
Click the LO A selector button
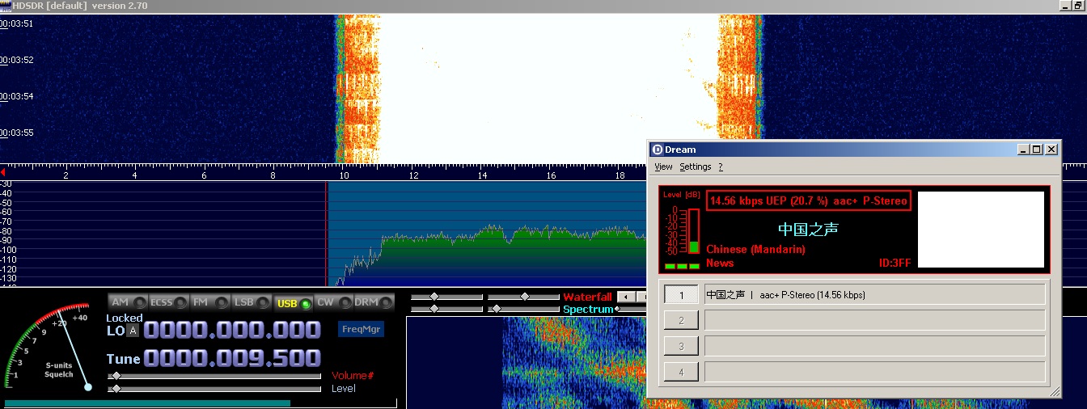[x=133, y=331]
